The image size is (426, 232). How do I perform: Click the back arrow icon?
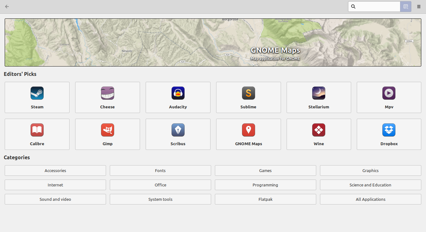coord(7,7)
